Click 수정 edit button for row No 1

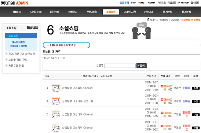coord(196,128)
